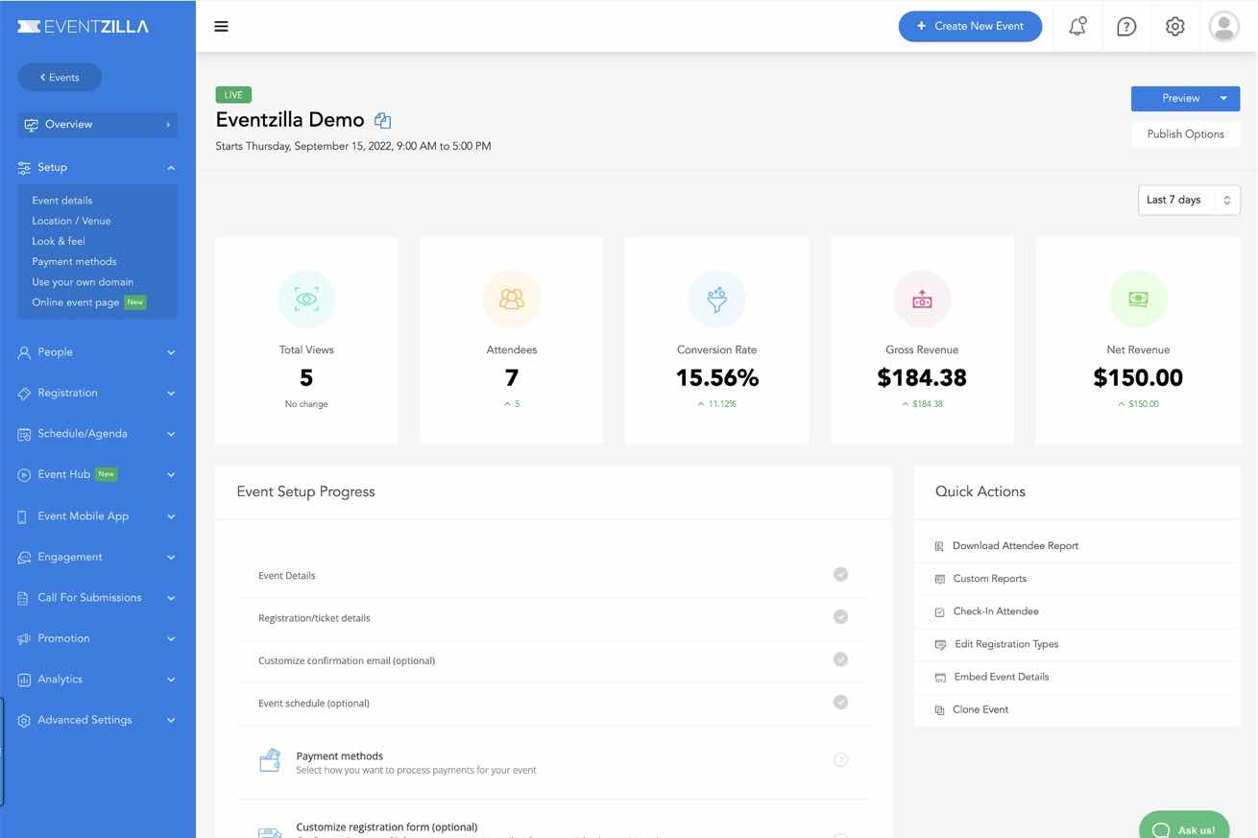Click the Download Attendee Report icon
The height and width of the screenshot is (838, 1258).
click(939, 546)
